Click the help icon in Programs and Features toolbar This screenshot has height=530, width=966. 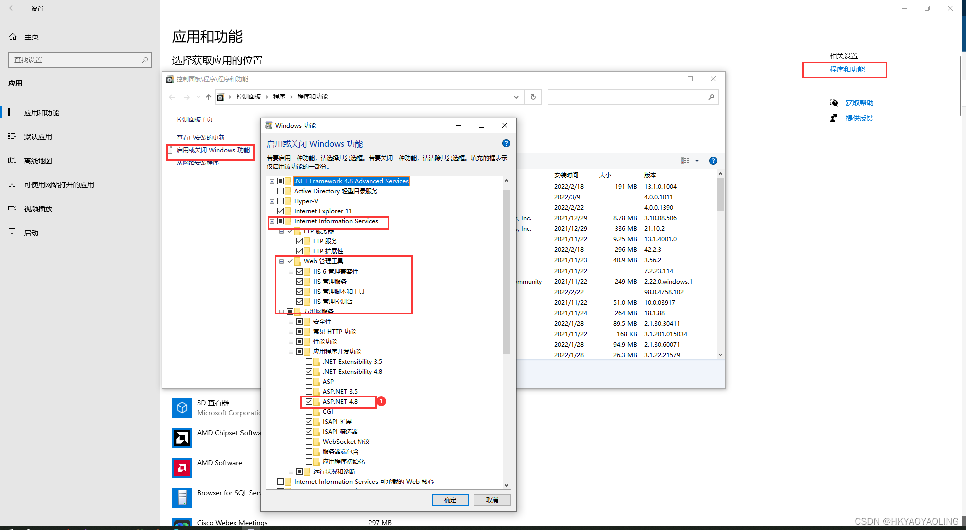[x=713, y=161]
